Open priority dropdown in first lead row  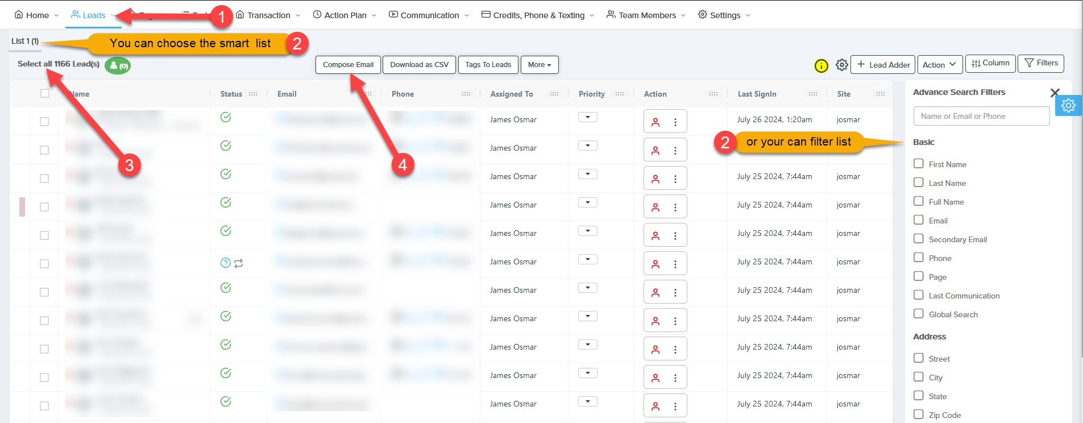tap(587, 117)
